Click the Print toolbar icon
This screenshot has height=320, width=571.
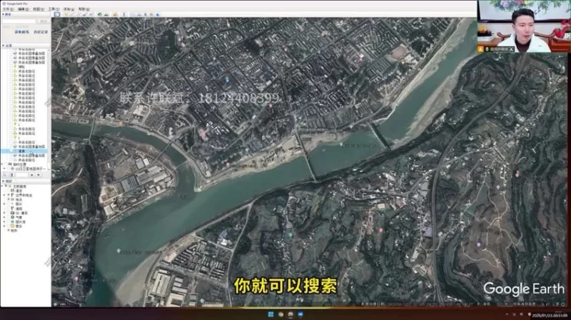139,14
